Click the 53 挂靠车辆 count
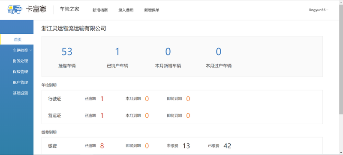Image resolution: width=343 pixels, height=155 pixels. tap(67, 52)
